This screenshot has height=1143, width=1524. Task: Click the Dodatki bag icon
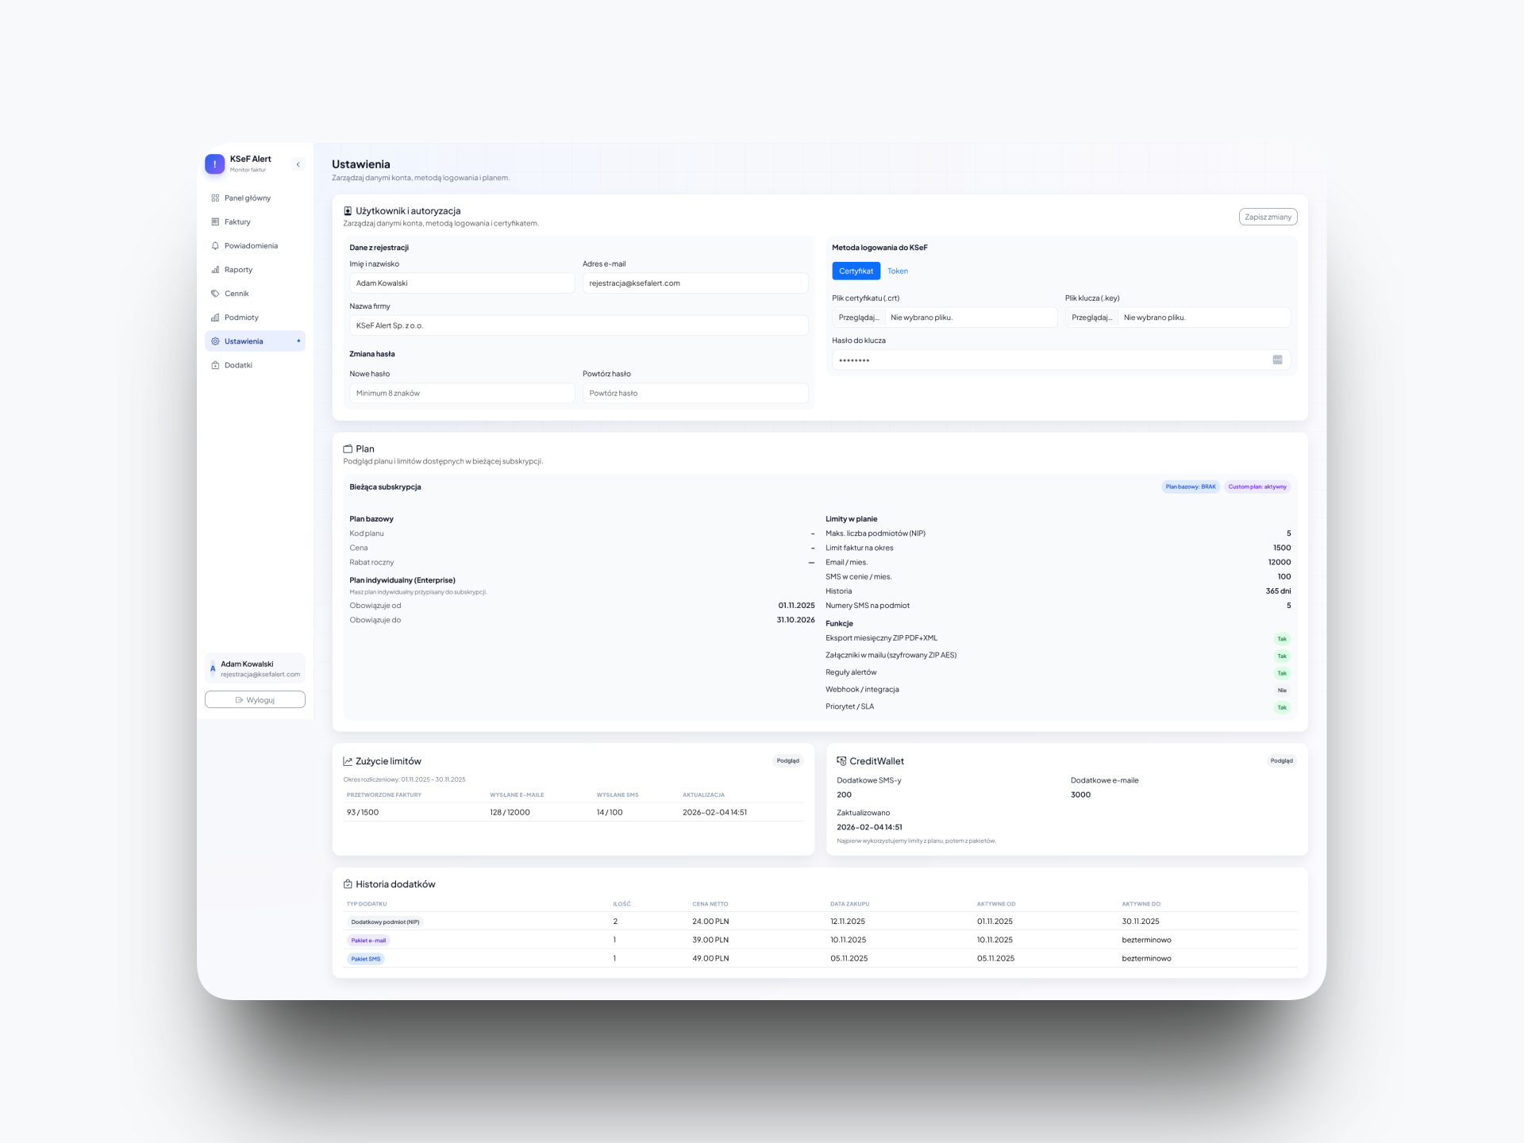(x=215, y=365)
